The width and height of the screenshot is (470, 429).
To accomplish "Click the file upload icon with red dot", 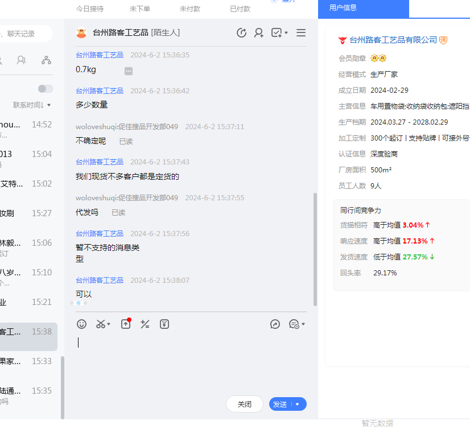I will click(x=126, y=324).
